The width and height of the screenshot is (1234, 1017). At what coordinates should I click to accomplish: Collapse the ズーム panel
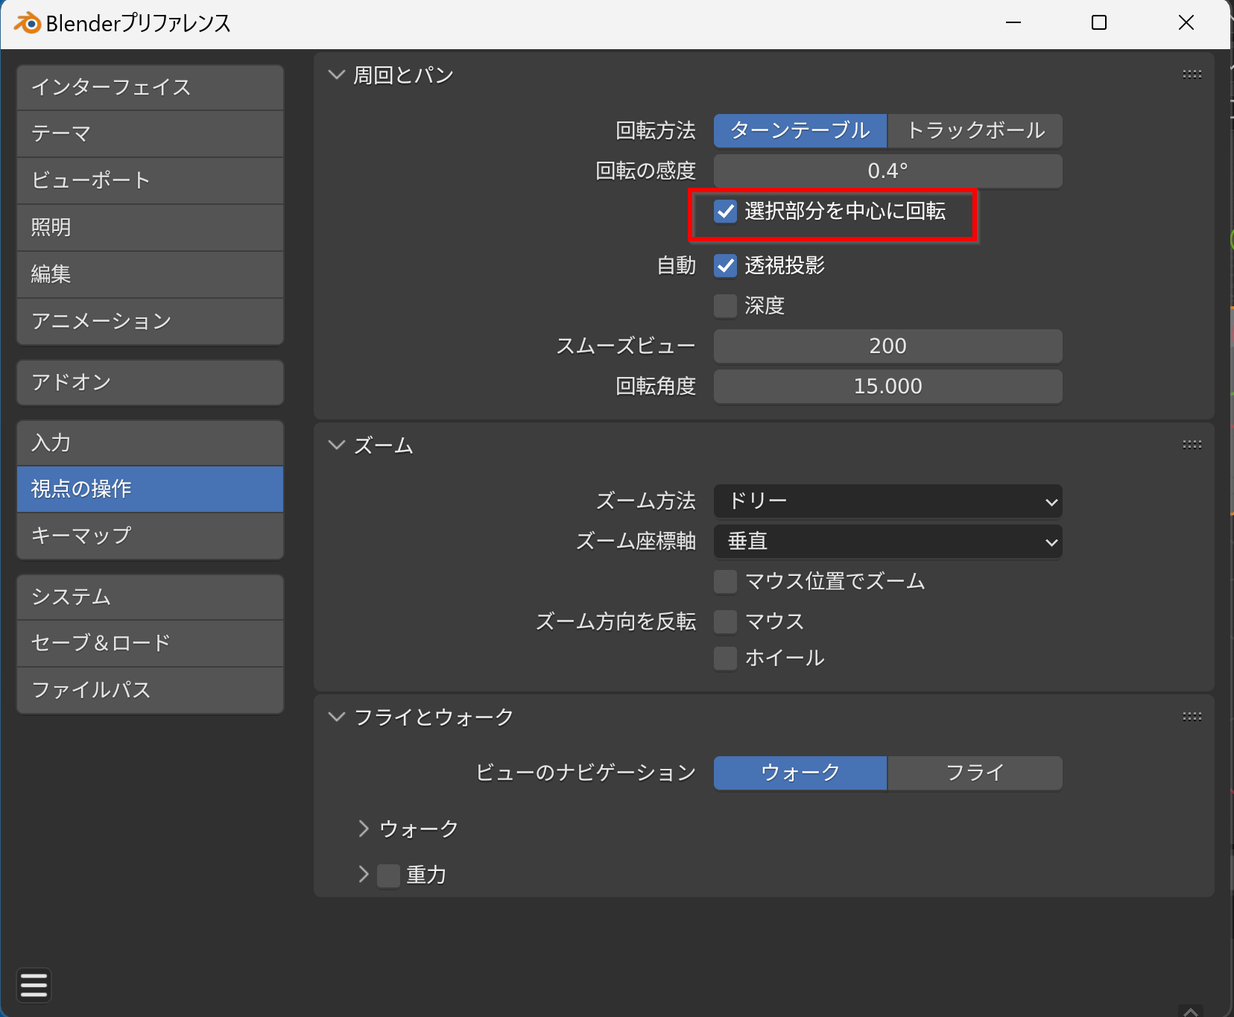337,445
